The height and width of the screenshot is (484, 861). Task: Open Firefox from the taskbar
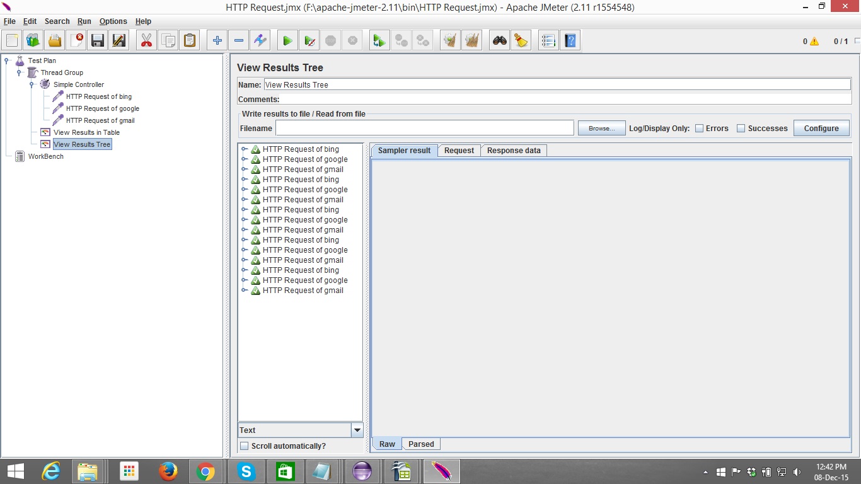point(168,471)
